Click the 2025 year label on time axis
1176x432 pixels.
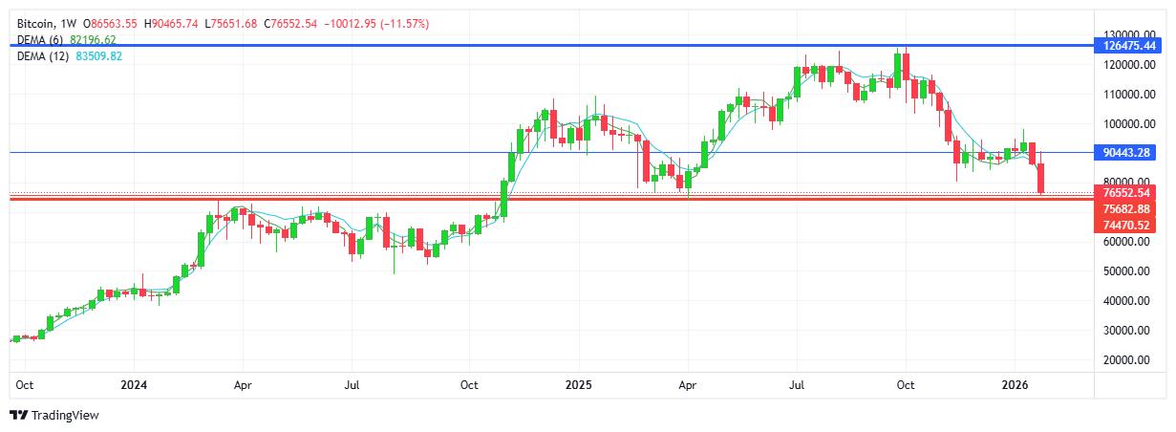[579, 386]
